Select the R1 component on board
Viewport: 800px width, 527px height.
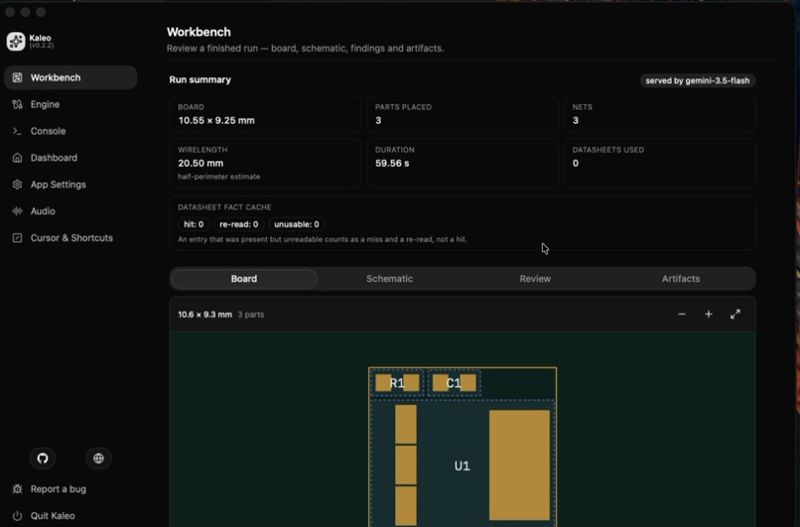click(x=397, y=383)
